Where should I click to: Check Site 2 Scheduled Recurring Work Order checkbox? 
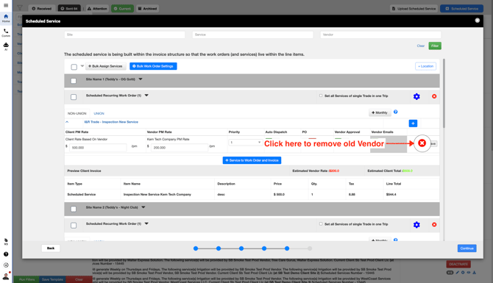(74, 225)
